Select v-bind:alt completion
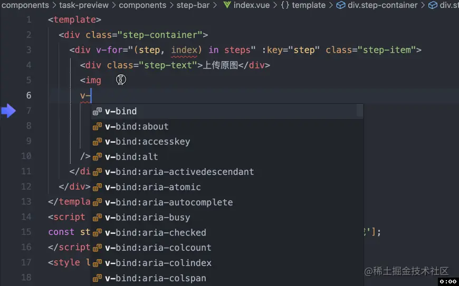The image size is (459, 286). [227, 156]
